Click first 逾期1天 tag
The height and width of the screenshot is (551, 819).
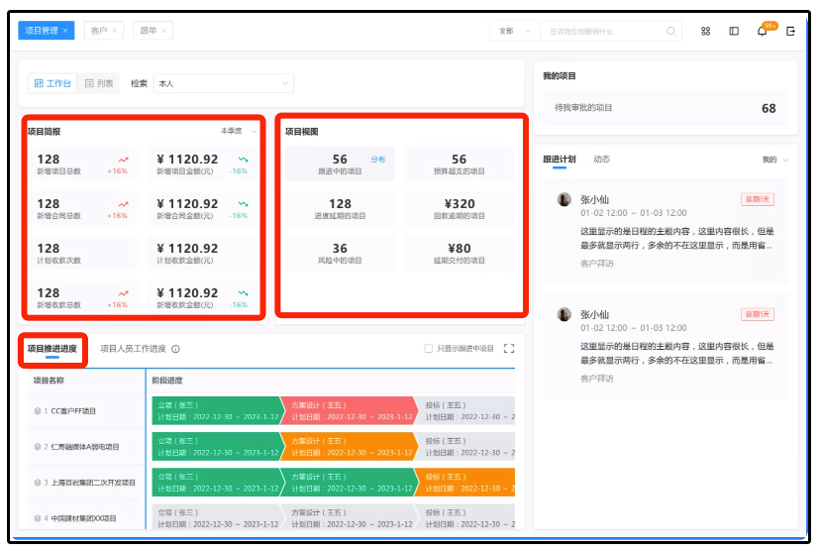tap(758, 199)
